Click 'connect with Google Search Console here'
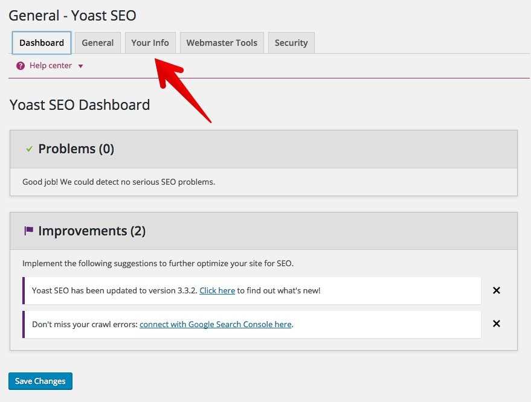Image resolution: width=531 pixels, height=402 pixels. point(215,324)
